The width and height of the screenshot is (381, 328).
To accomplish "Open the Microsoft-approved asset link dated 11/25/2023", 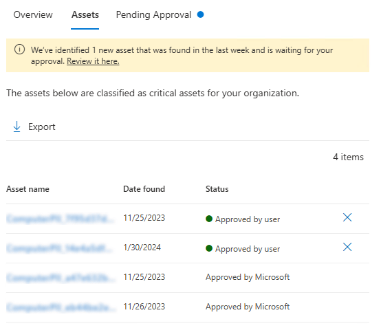I will coord(61,278).
